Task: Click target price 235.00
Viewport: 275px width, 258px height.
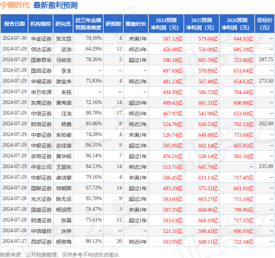Action: click(266, 166)
